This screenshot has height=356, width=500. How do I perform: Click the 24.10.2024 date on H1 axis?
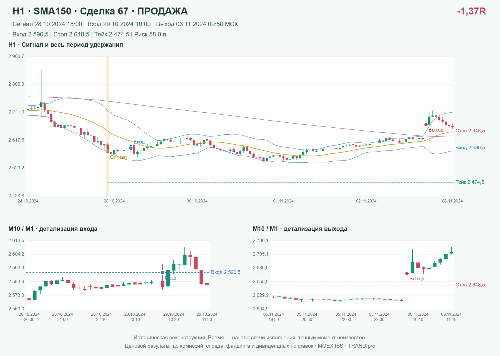28,201
